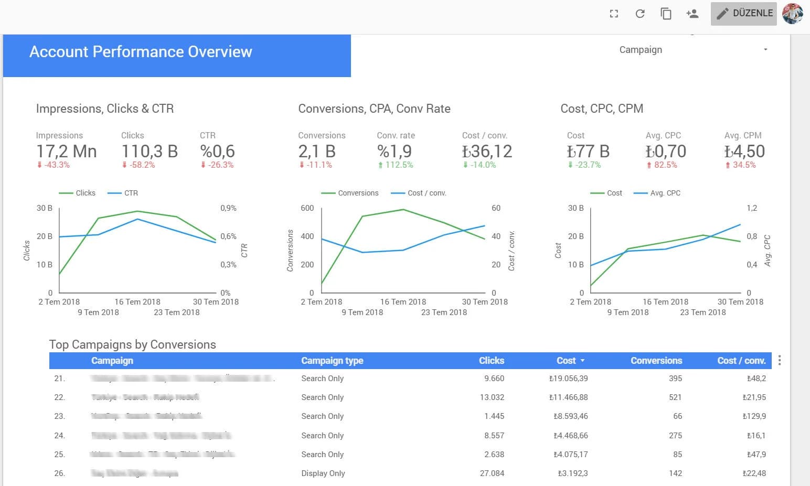Sort by the Cost / conv. header

tap(741, 361)
